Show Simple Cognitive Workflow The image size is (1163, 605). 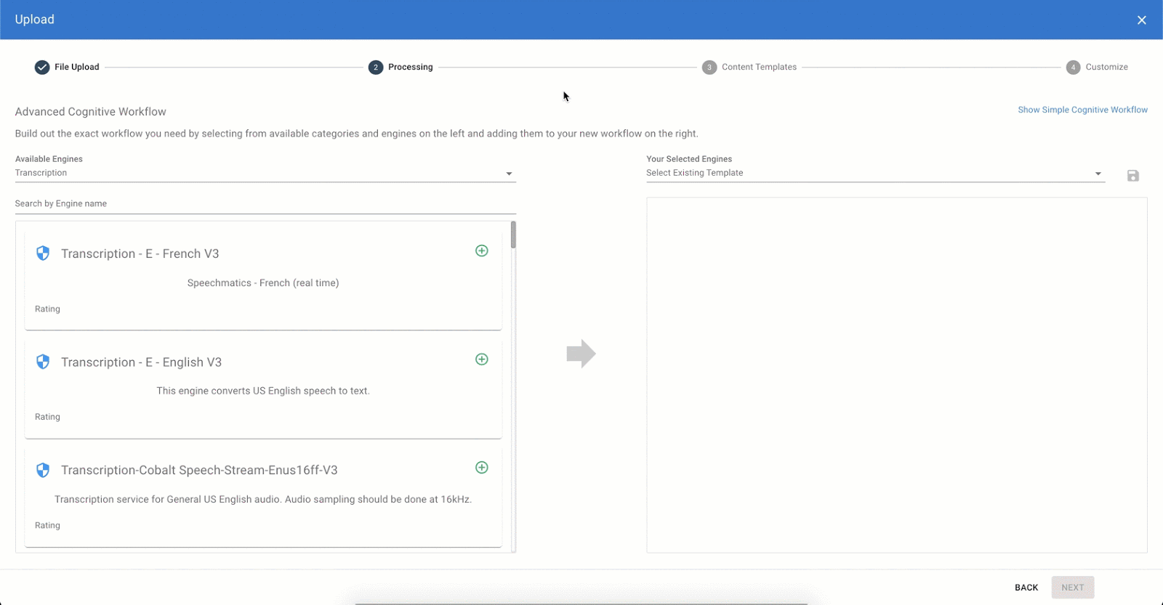point(1082,110)
